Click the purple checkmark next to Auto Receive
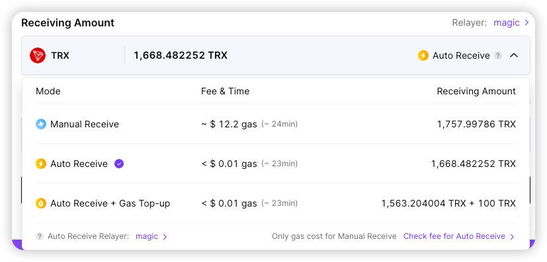 [119, 164]
